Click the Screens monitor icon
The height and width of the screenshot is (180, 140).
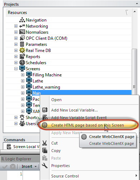tap(22, 68)
